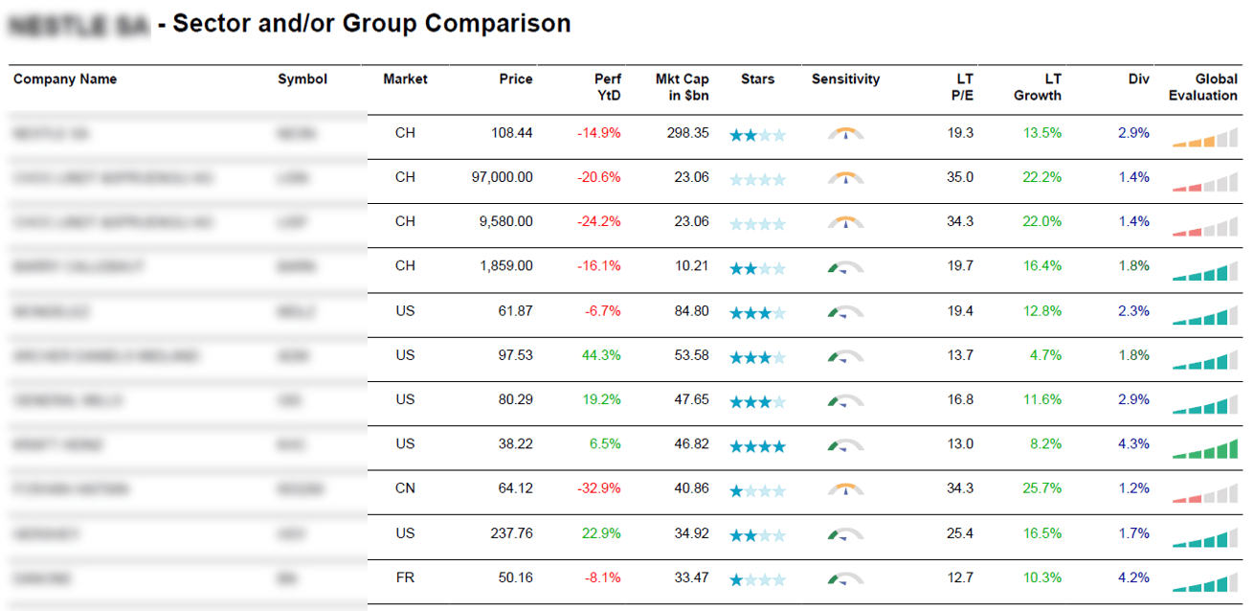Click the sensitivity gauge in the 237.76 row

tap(845, 534)
